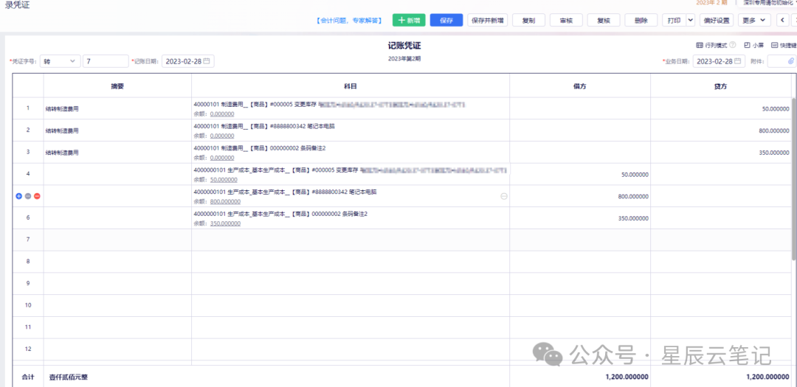Click the 打印 button
Viewport: 797px width, 387px height.
click(674, 21)
